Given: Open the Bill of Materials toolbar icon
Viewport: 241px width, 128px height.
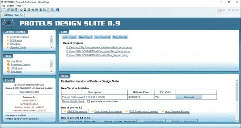Looking at the screenshot, I should click(45, 10).
